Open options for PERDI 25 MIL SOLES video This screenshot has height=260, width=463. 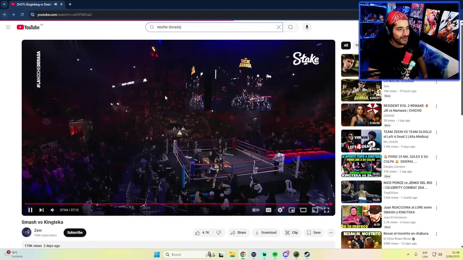click(436, 157)
